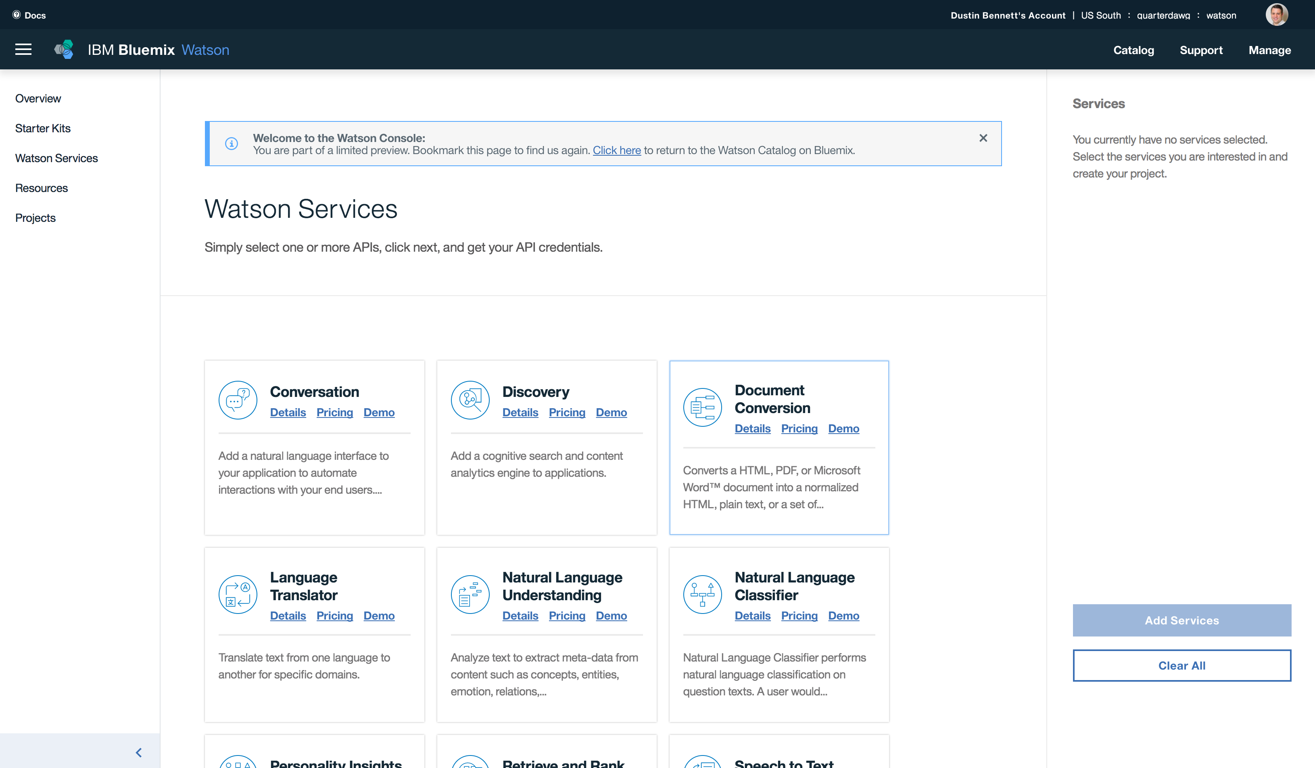Image resolution: width=1315 pixels, height=768 pixels.
Task: Click the Language Translator service icon
Action: 238,594
